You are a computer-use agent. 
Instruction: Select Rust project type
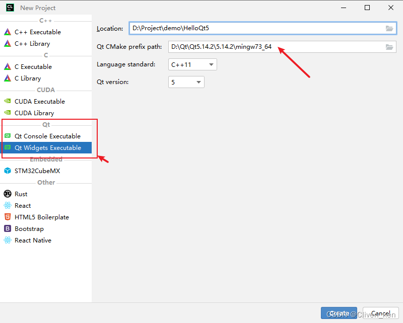point(46,194)
